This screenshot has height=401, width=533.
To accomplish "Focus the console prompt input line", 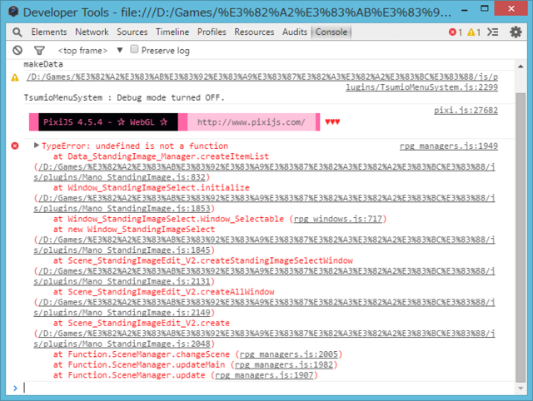I will pyautogui.click(x=268, y=388).
